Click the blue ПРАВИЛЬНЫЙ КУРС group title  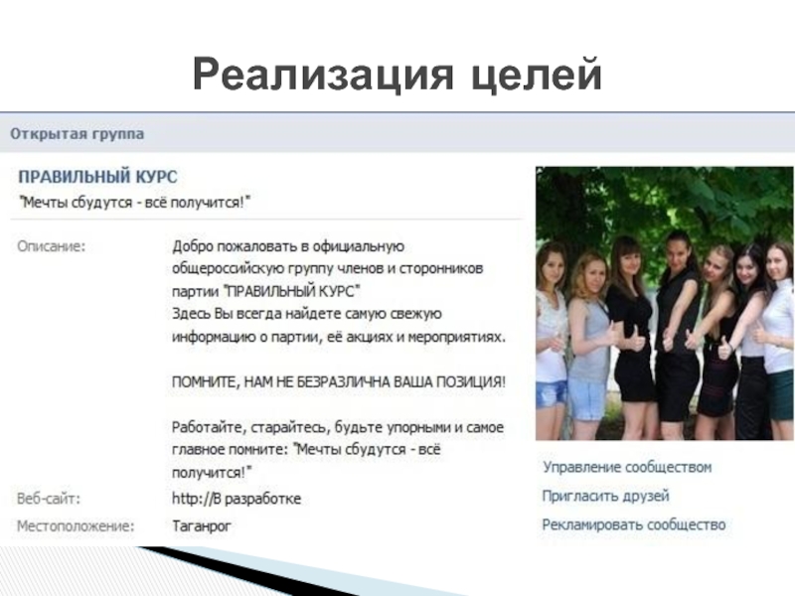click(x=97, y=177)
